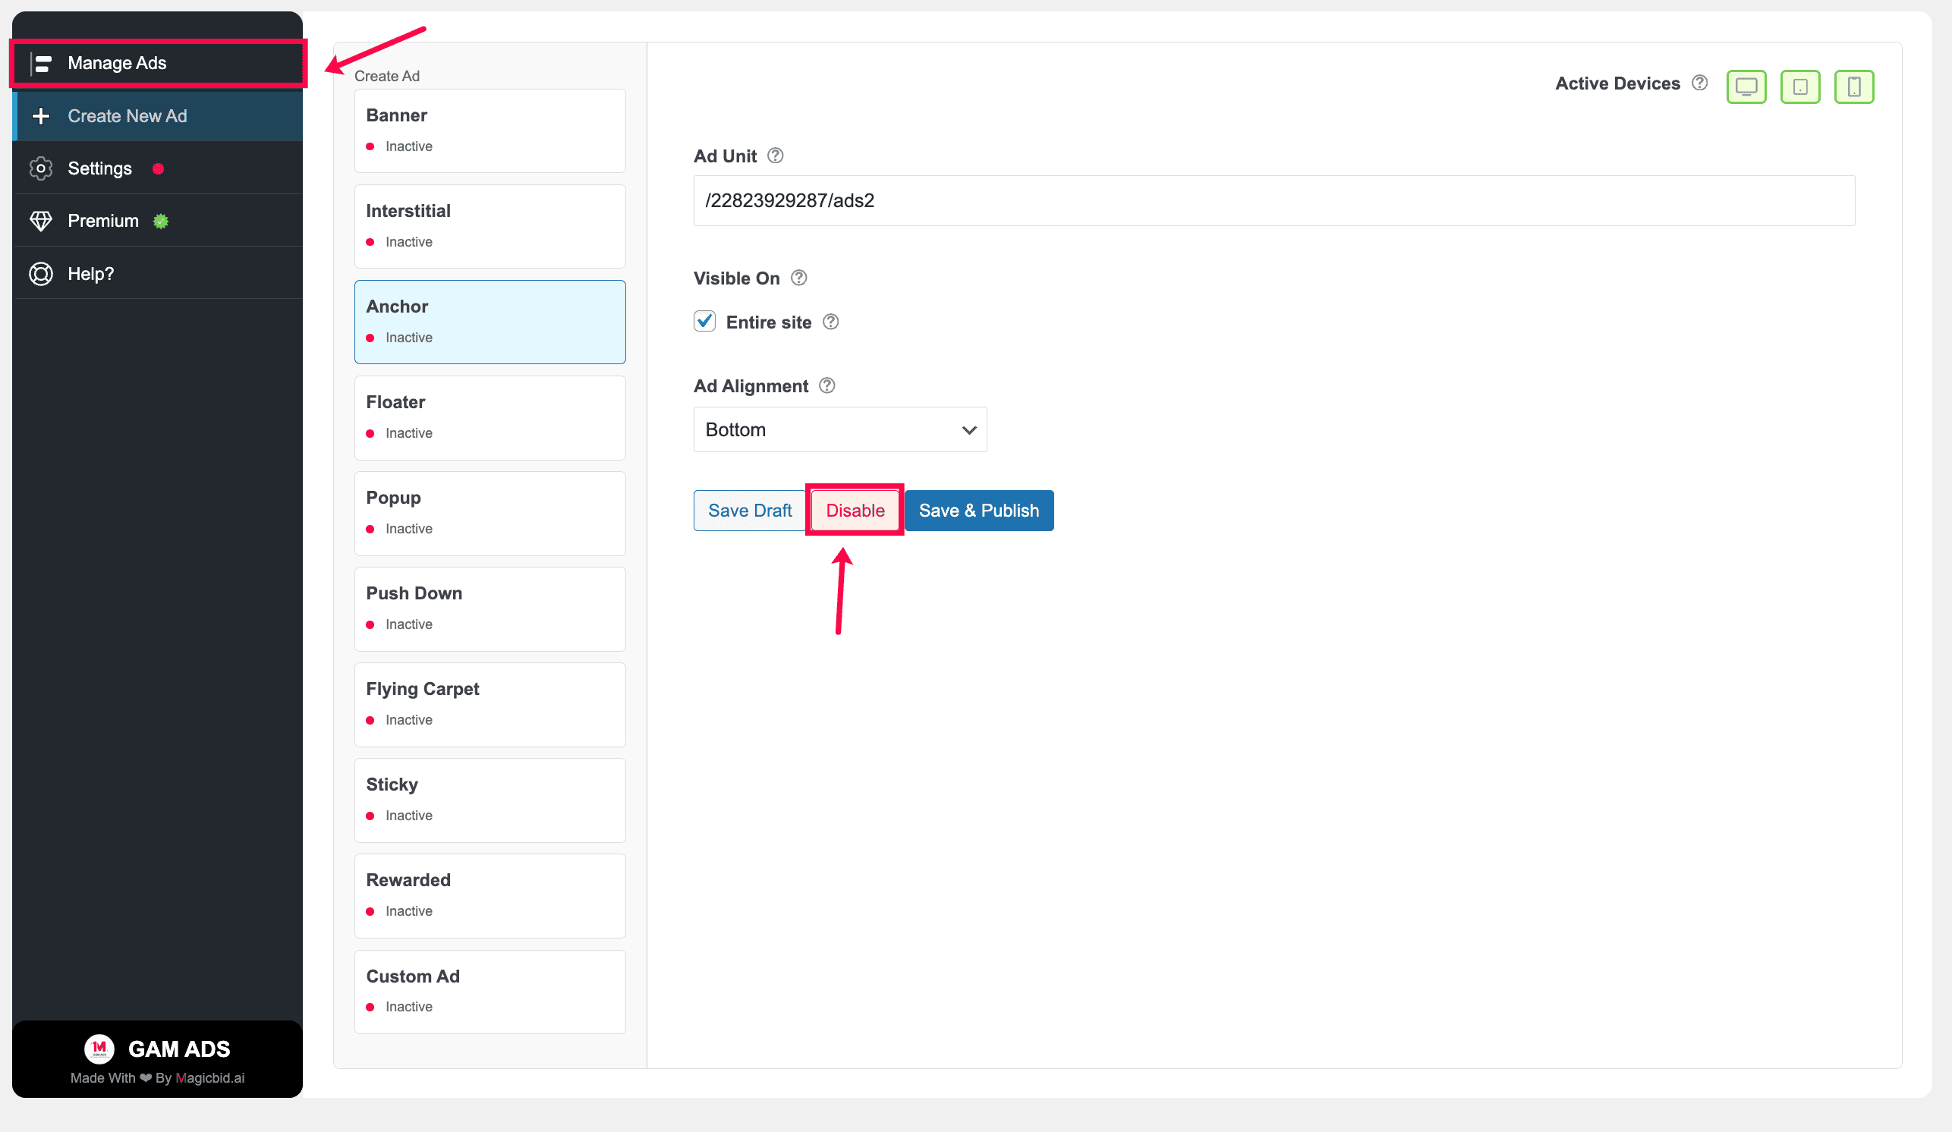1952x1132 pixels.
Task: Click the Save Draft button
Action: pos(749,511)
